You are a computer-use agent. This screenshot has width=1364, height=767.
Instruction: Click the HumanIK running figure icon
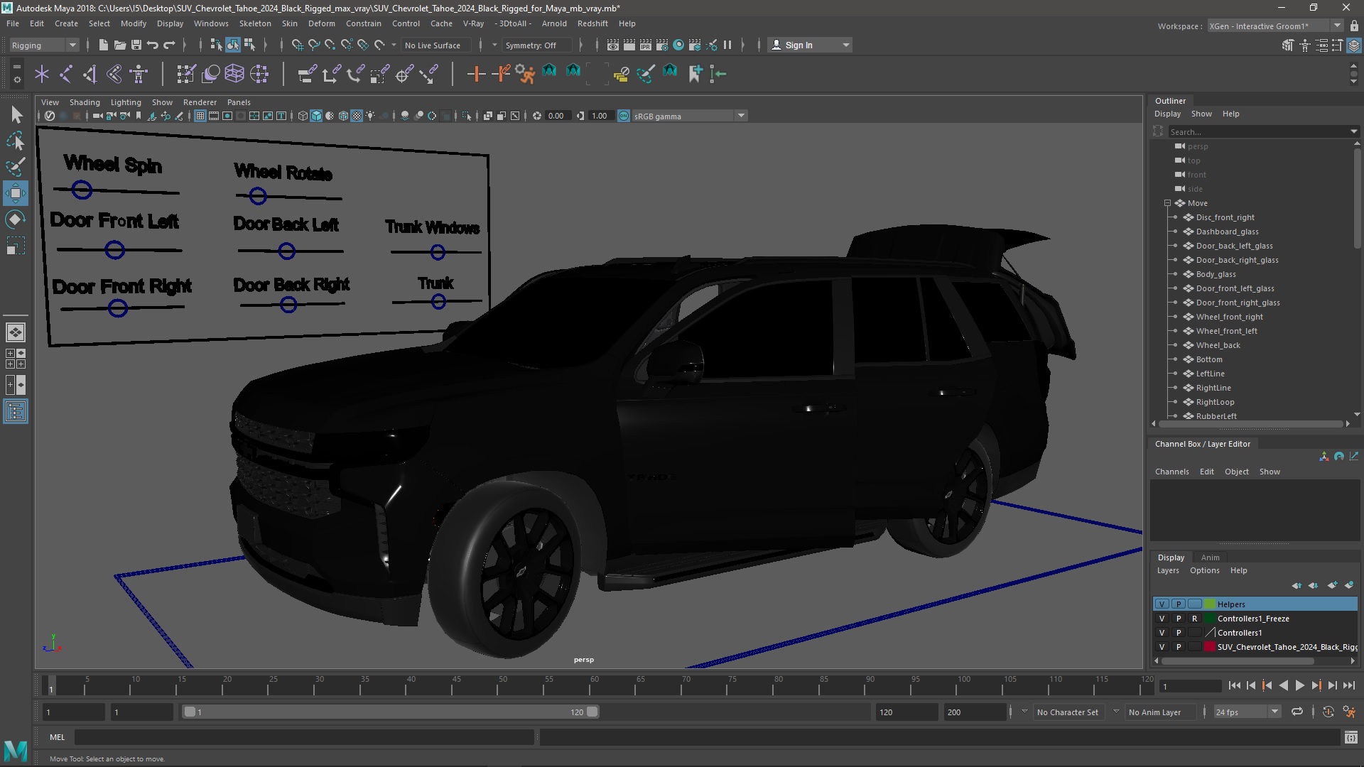pyautogui.click(x=525, y=74)
